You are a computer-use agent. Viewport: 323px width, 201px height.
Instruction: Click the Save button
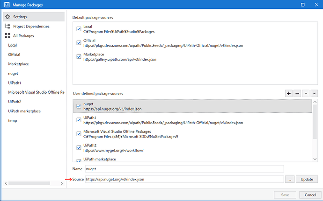tap(285, 194)
